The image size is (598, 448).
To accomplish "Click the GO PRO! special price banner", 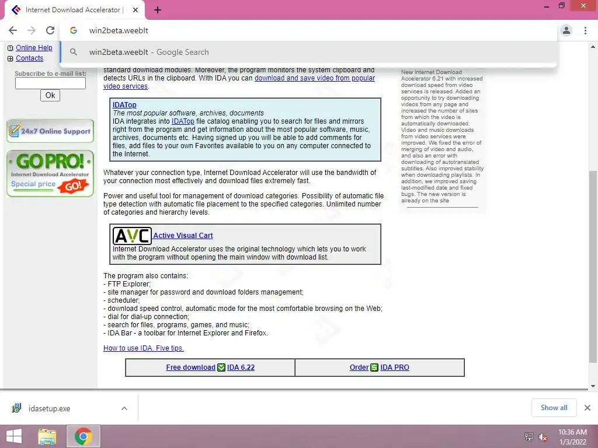I will 50,173.
